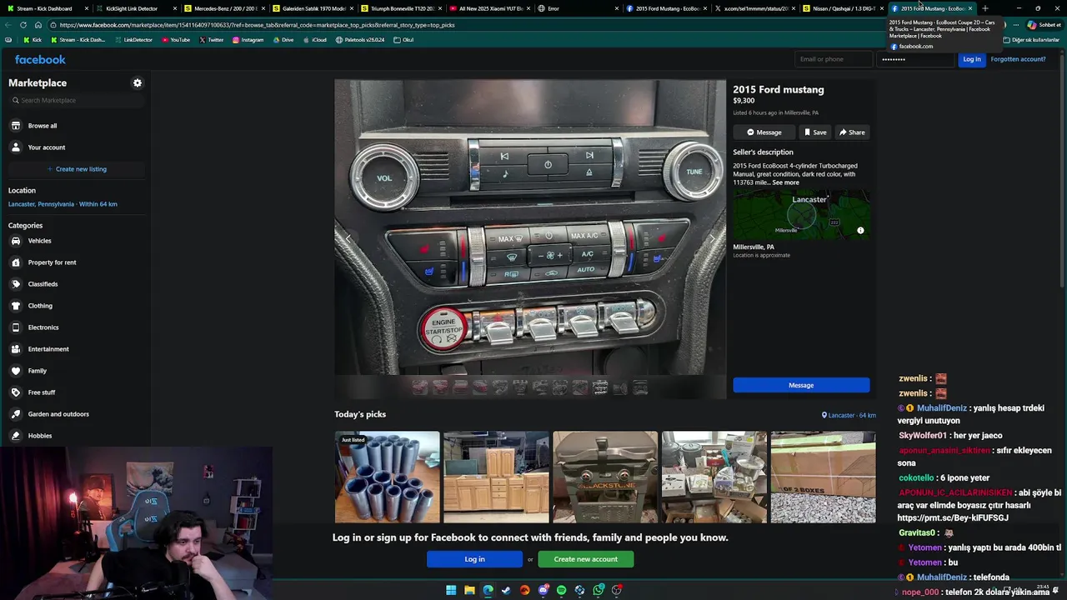Click the password input field
This screenshot has width=1067, height=600.
[914, 59]
